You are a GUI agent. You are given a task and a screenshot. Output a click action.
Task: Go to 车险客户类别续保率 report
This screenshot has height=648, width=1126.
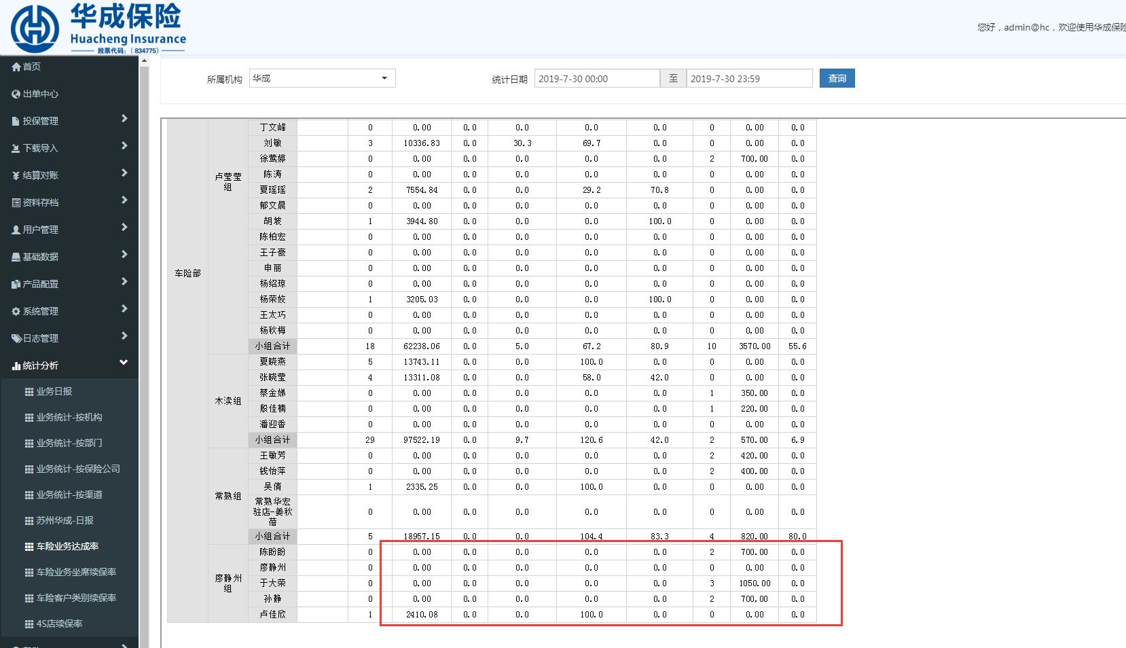pyautogui.click(x=76, y=598)
